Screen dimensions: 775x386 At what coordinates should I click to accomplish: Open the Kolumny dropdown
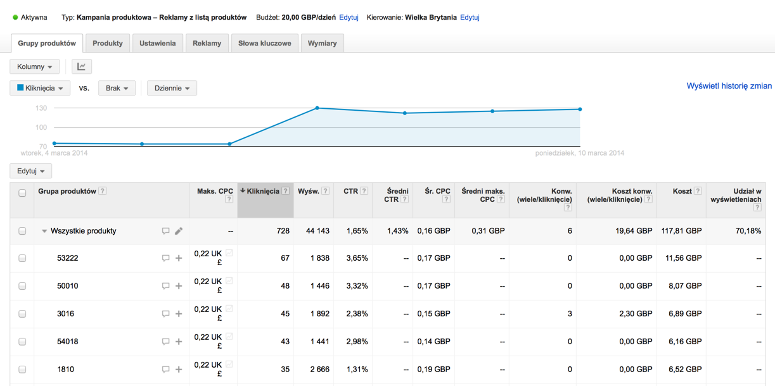(34, 66)
